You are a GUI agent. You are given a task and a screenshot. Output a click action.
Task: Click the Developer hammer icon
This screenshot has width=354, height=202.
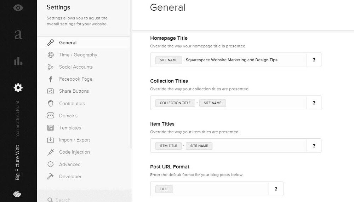coord(51,177)
